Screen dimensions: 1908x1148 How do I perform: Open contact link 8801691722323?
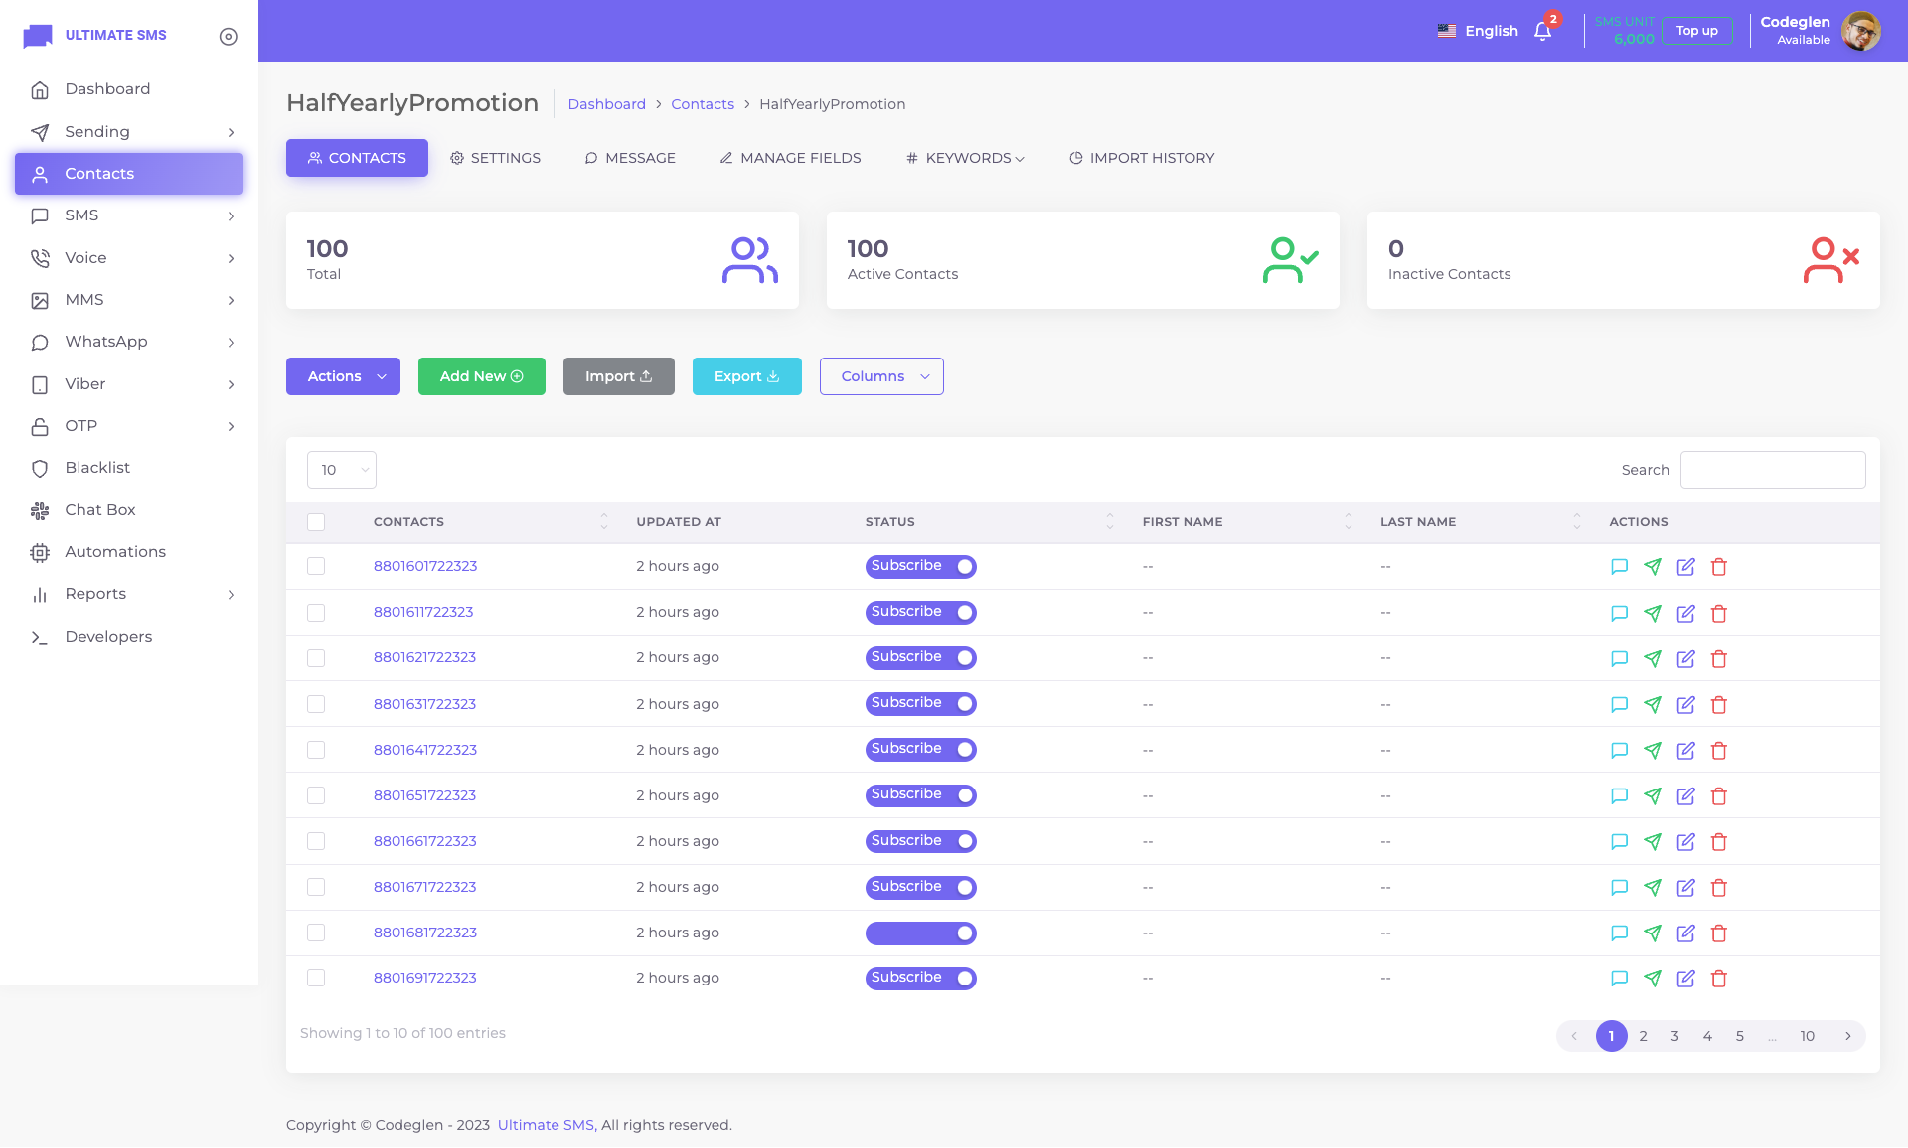(x=424, y=978)
